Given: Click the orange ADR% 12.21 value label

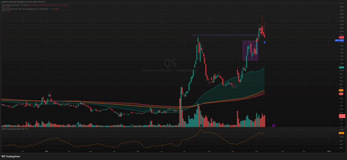Looking at the screenshot, I should pyautogui.click(x=342, y=133).
